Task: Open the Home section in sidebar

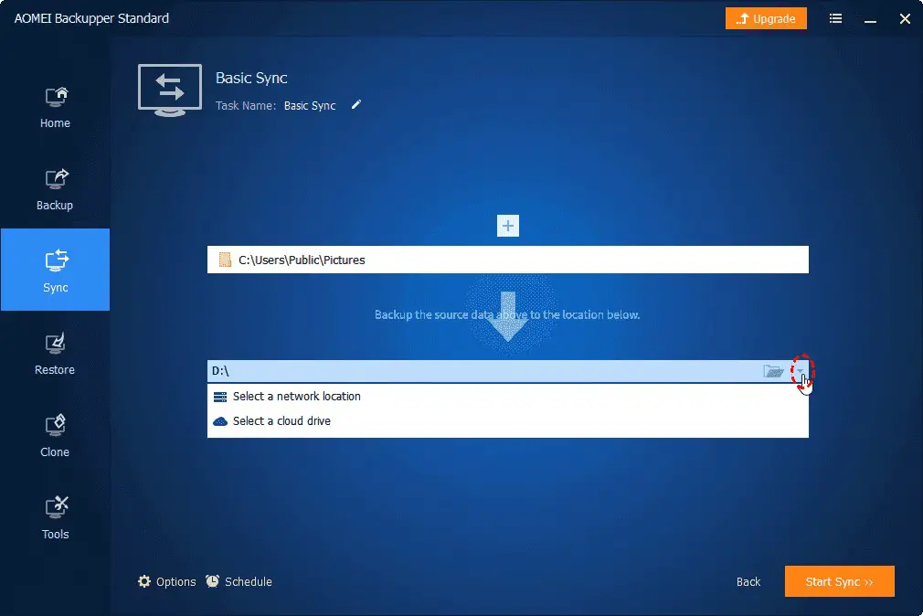Action: click(55, 107)
